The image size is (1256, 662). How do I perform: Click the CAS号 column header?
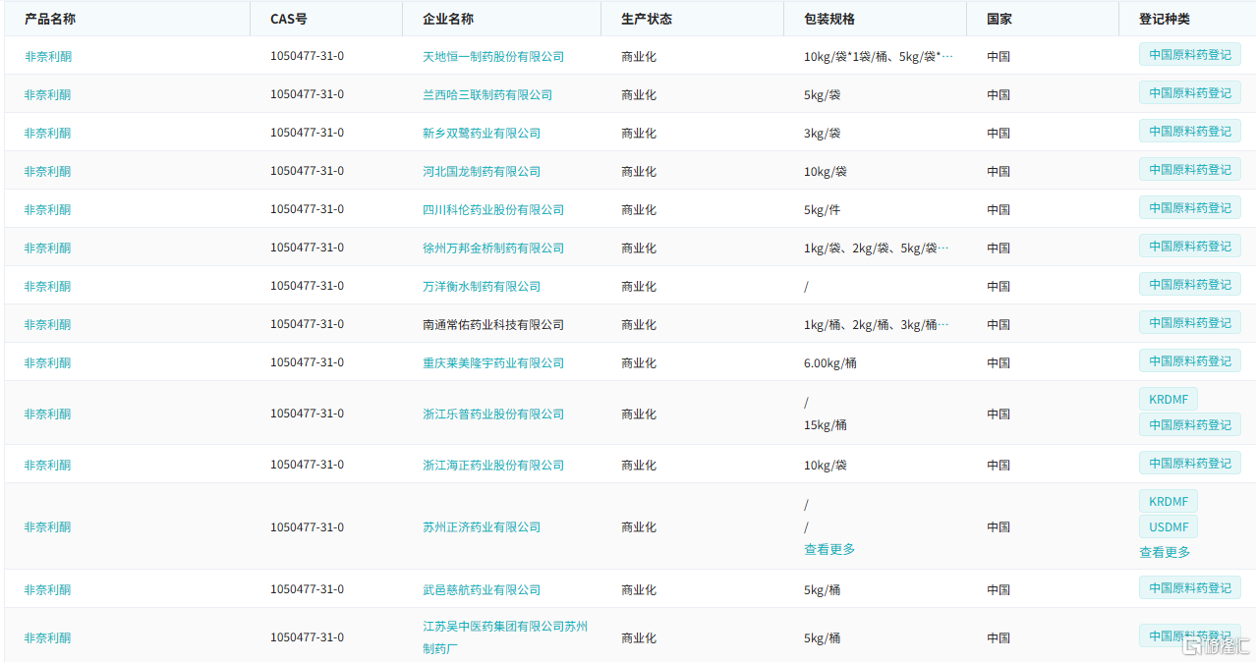[289, 20]
